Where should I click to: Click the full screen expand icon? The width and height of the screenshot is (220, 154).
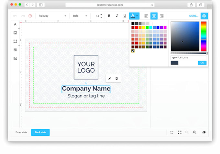180,132
